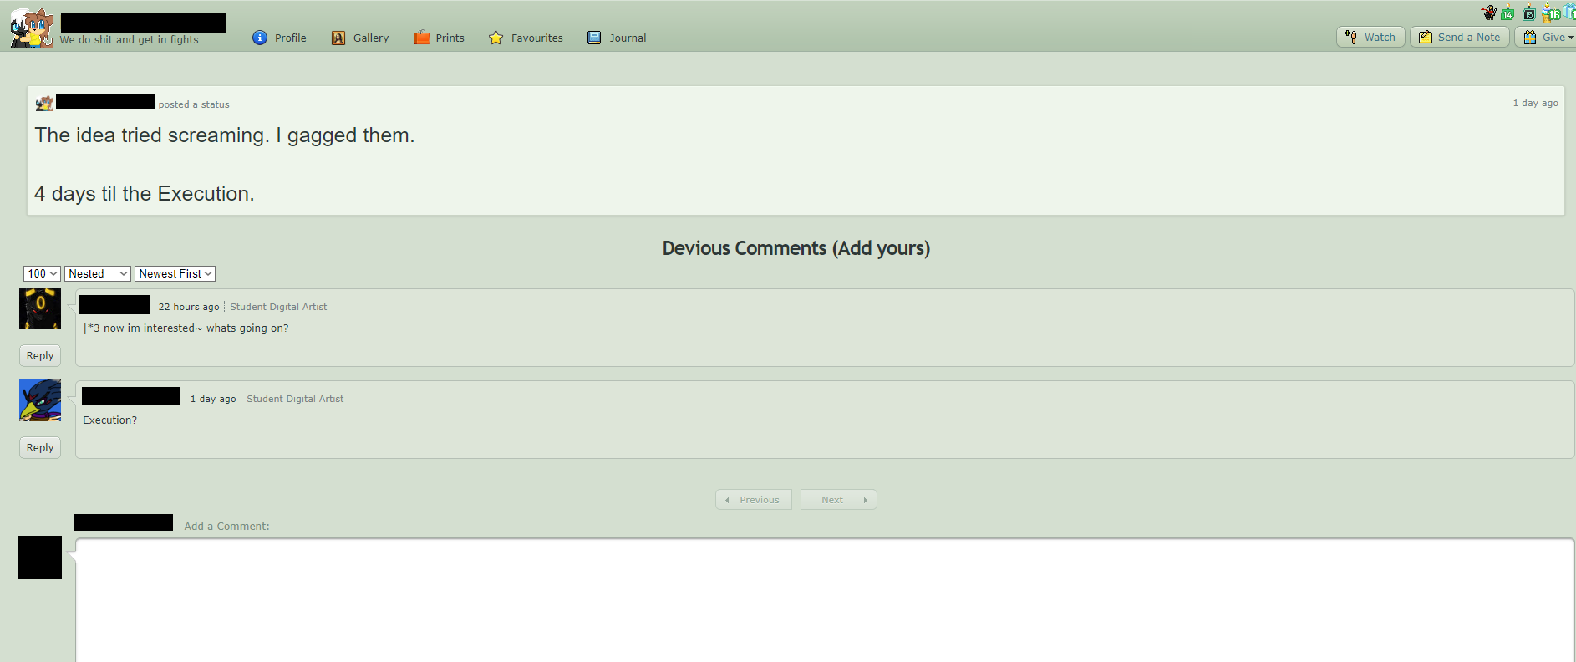Reply to the Execution? comment
This screenshot has height=662, width=1576.
point(40,447)
